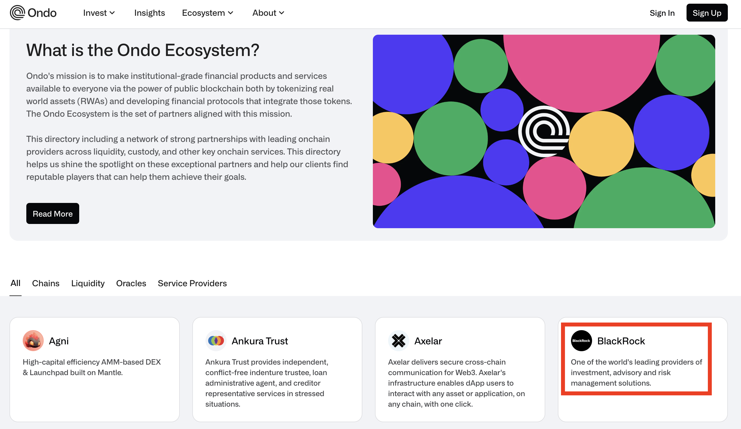Image resolution: width=741 pixels, height=429 pixels.
Task: Click the Agni mascot icon
Action: (x=33, y=341)
